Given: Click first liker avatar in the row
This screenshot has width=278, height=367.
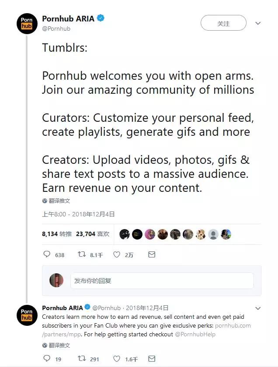Looking at the screenshot, I should (x=125, y=234).
